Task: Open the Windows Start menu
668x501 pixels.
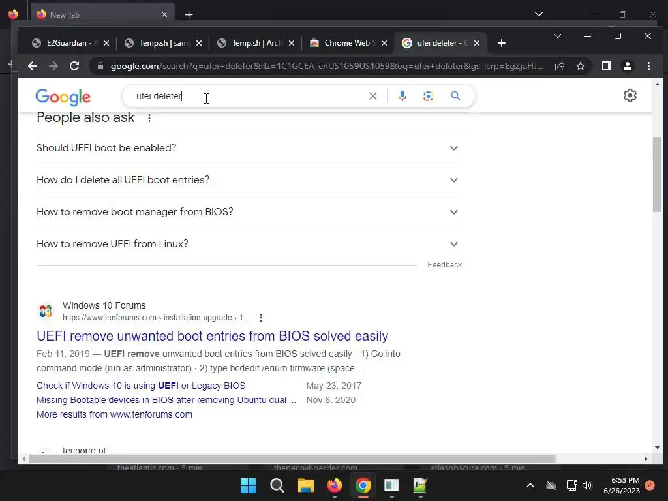Action: 248,485
